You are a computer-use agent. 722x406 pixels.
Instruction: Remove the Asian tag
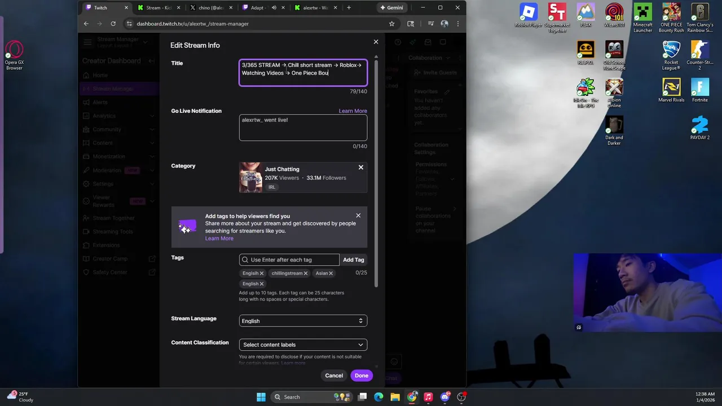click(x=331, y=273)
